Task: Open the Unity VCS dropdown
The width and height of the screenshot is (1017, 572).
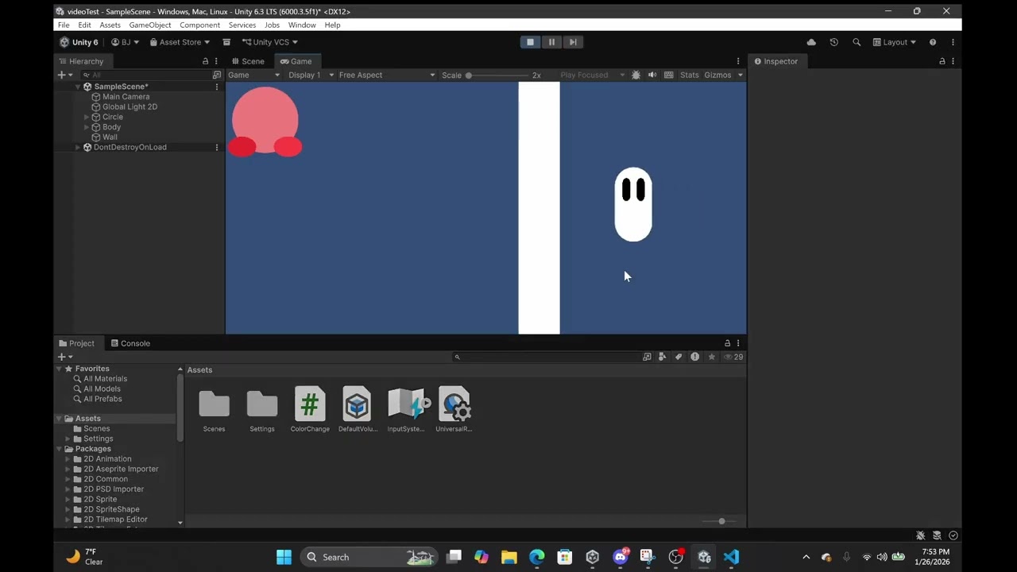Action: (270, 42)
